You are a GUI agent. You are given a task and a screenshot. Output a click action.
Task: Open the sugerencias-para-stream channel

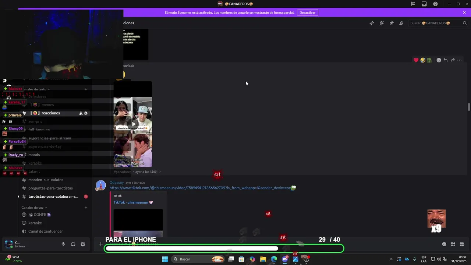50,138
